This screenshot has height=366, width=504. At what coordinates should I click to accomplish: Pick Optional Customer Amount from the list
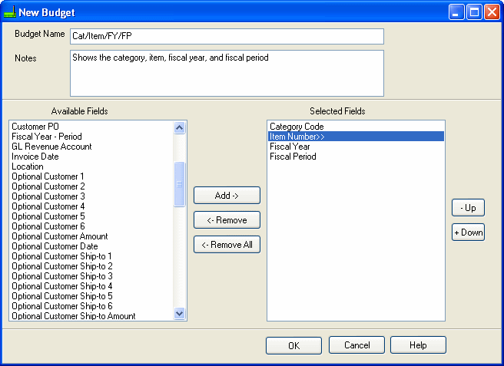(x=60, y=236)
